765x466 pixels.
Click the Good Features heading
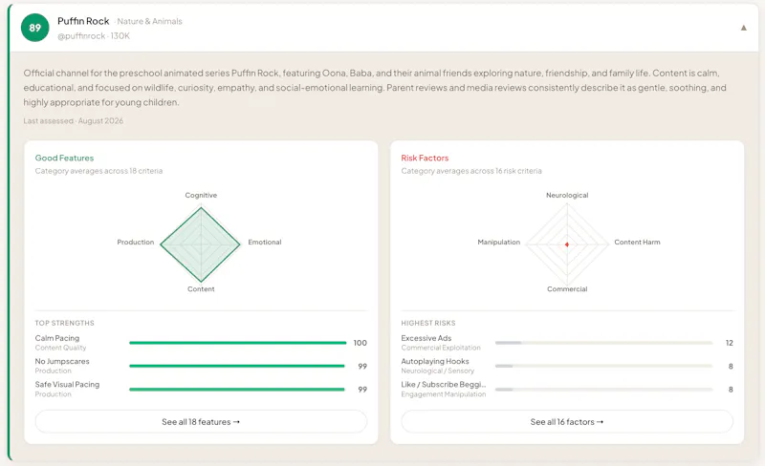pos(64,158)
